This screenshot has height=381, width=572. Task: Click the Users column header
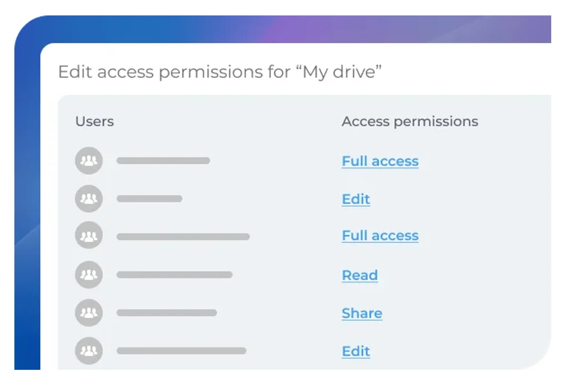(x=94, y=121)
